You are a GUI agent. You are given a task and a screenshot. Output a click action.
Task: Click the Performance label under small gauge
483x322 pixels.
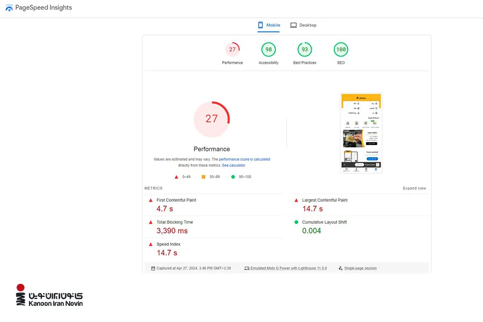point(232,63)
